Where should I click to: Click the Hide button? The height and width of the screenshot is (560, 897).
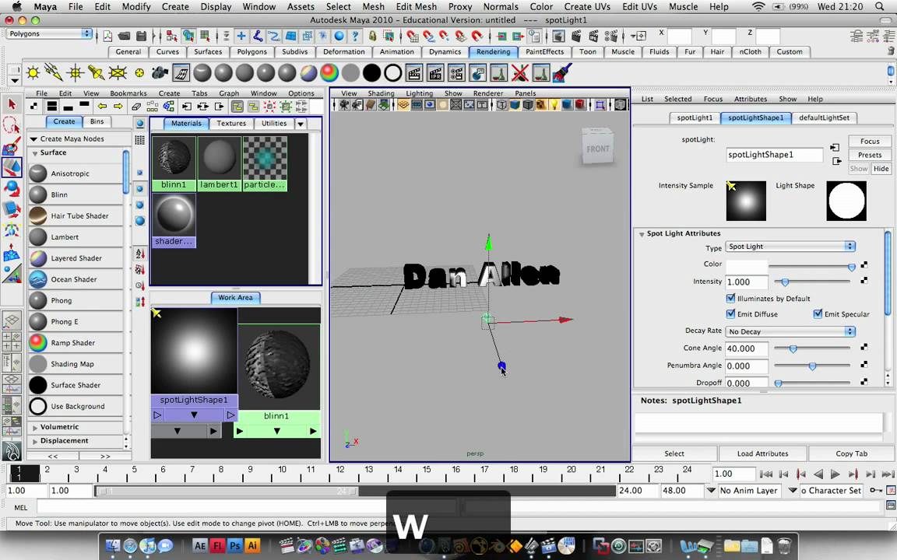point(881,169)
